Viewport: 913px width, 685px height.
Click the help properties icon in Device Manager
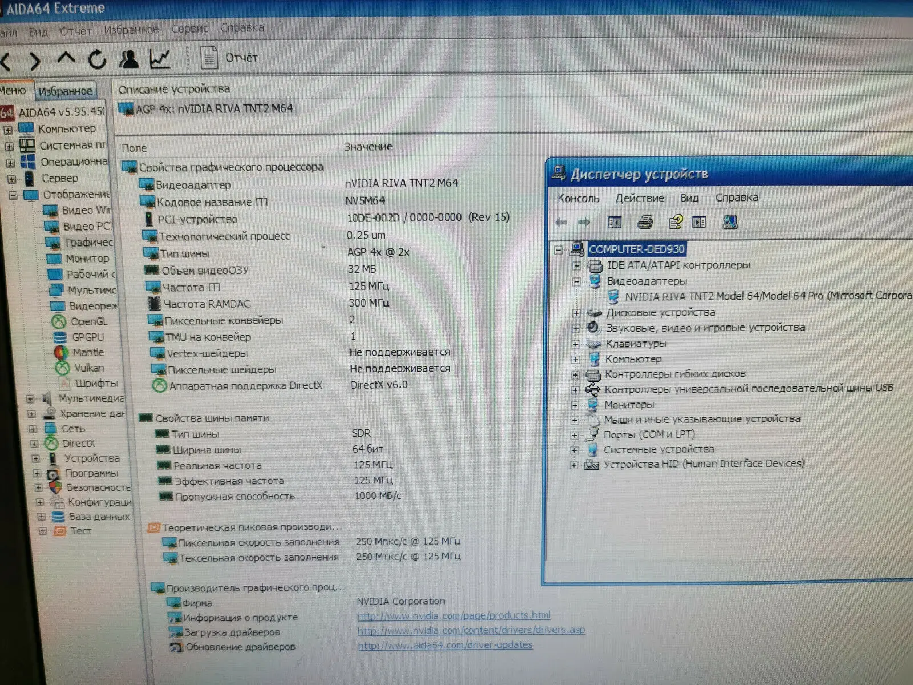tap(675, 221)
